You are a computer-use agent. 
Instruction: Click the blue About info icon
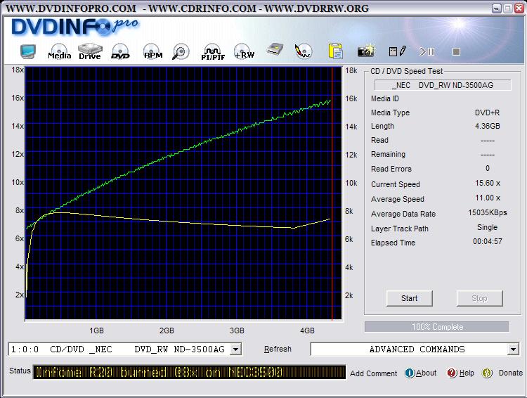click(x=410, y=373)
